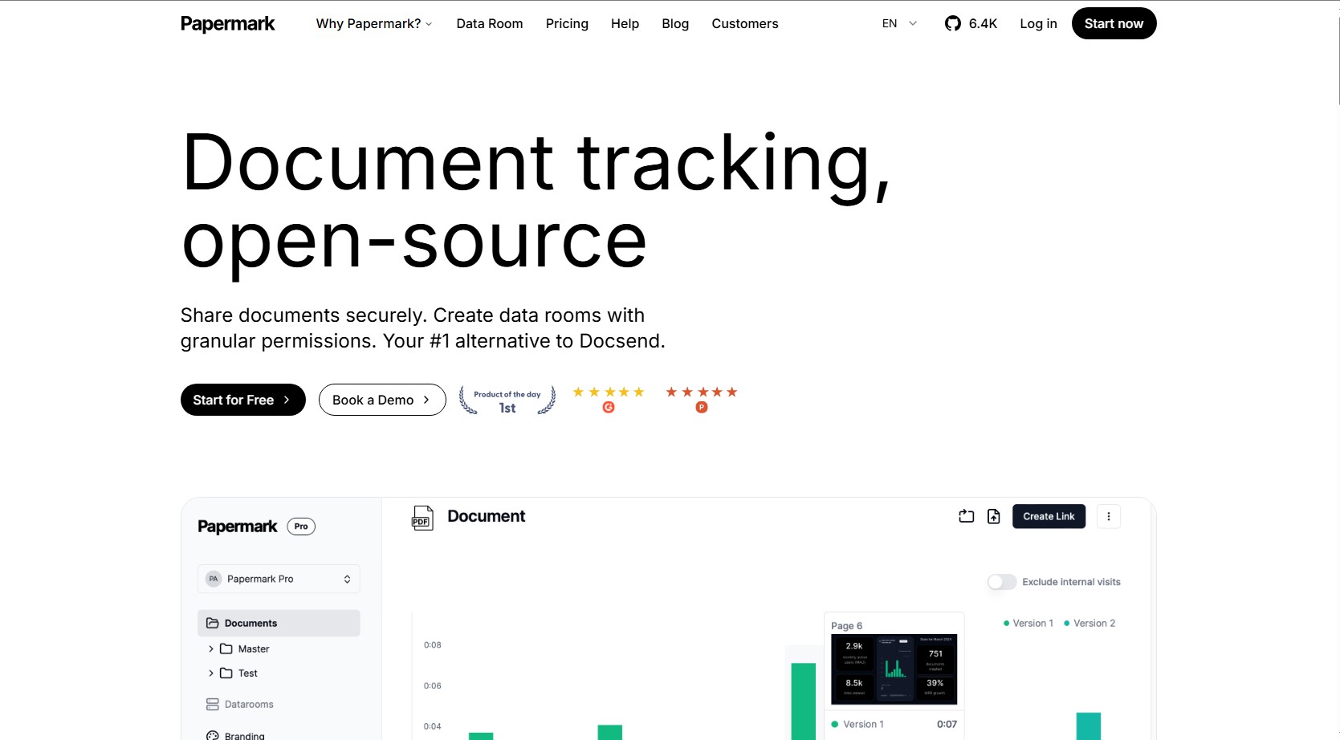This screenshot has width=1340, height=740.
Task: Expand the Master folder chevron
Action: coord(211,649)
